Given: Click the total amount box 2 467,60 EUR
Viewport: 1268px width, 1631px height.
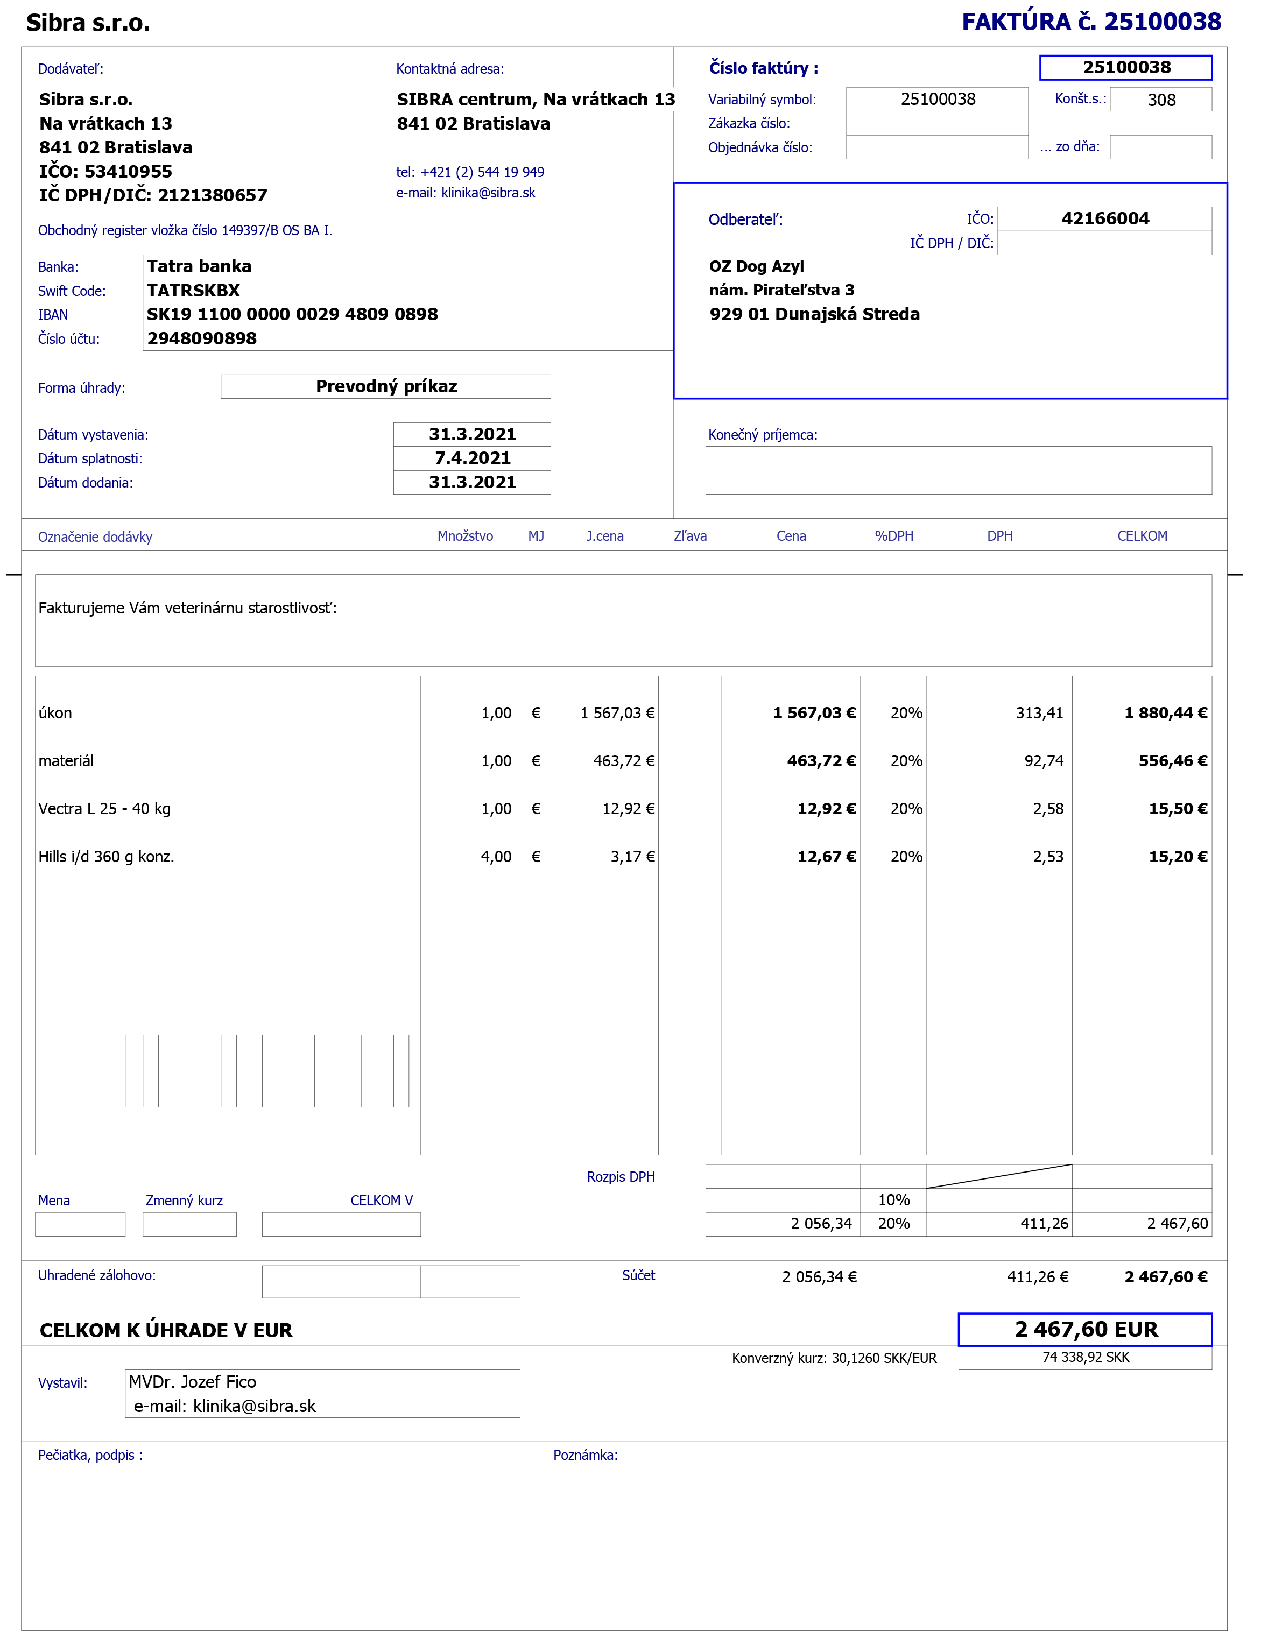Looking at the screenshot, I should click(1084, 1329).
